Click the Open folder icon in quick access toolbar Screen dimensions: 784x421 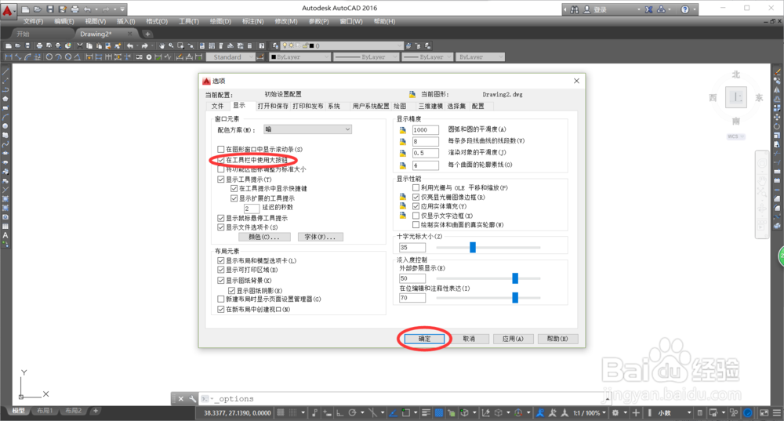pyautogui.click(x=38, y=9)
